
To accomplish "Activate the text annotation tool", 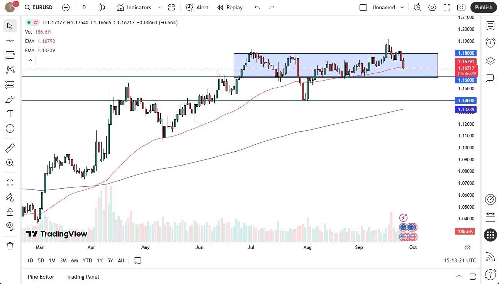I will click(x=10, y=113).
